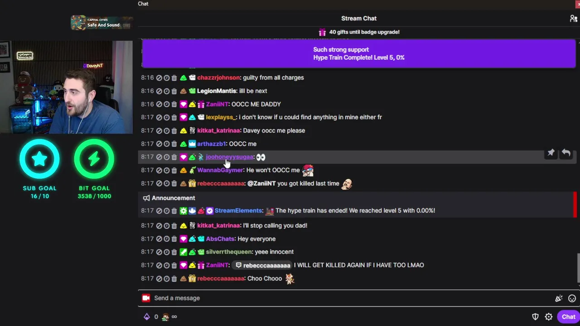This screenshot has width=580, height=326.
Task: Click the replied rebeccaaaaaaa mention chip
Action: 262,265
